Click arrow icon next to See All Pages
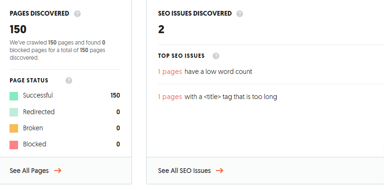 pos(57,171)
